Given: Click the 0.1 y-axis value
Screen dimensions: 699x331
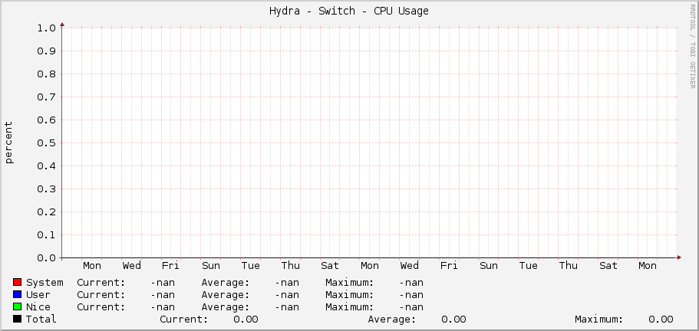Looking at the screenshot, I should [x=46, y=235].
